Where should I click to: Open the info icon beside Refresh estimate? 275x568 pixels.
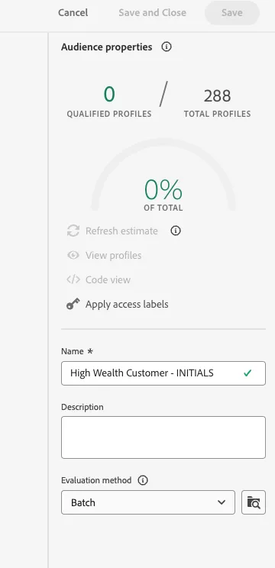176,231
